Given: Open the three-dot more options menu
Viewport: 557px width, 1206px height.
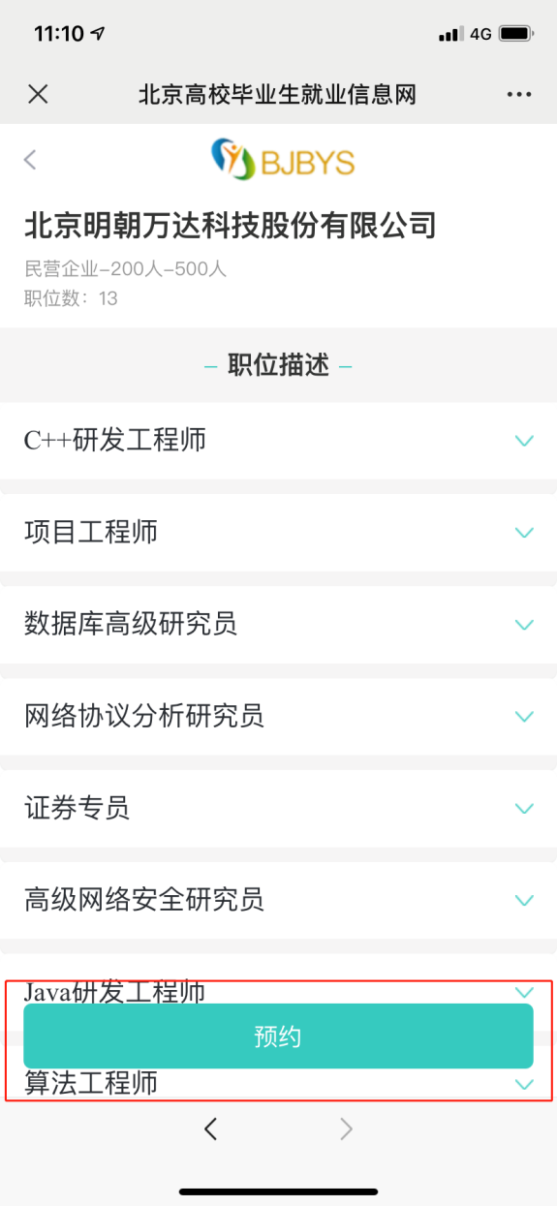Looking at the screenshot, I should click(519, 94).
